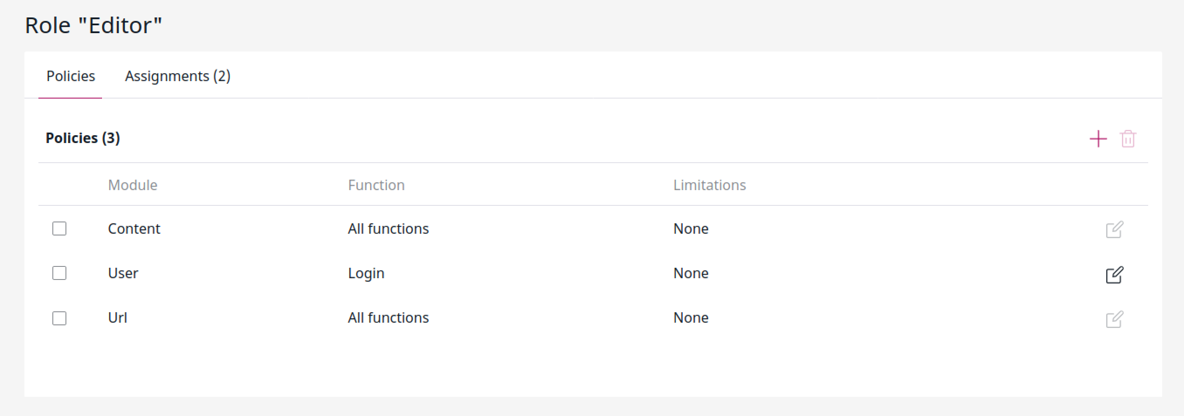Screen dimensions: 1184x416
Task: Click the Limitations column header
Action: point(710,184)
